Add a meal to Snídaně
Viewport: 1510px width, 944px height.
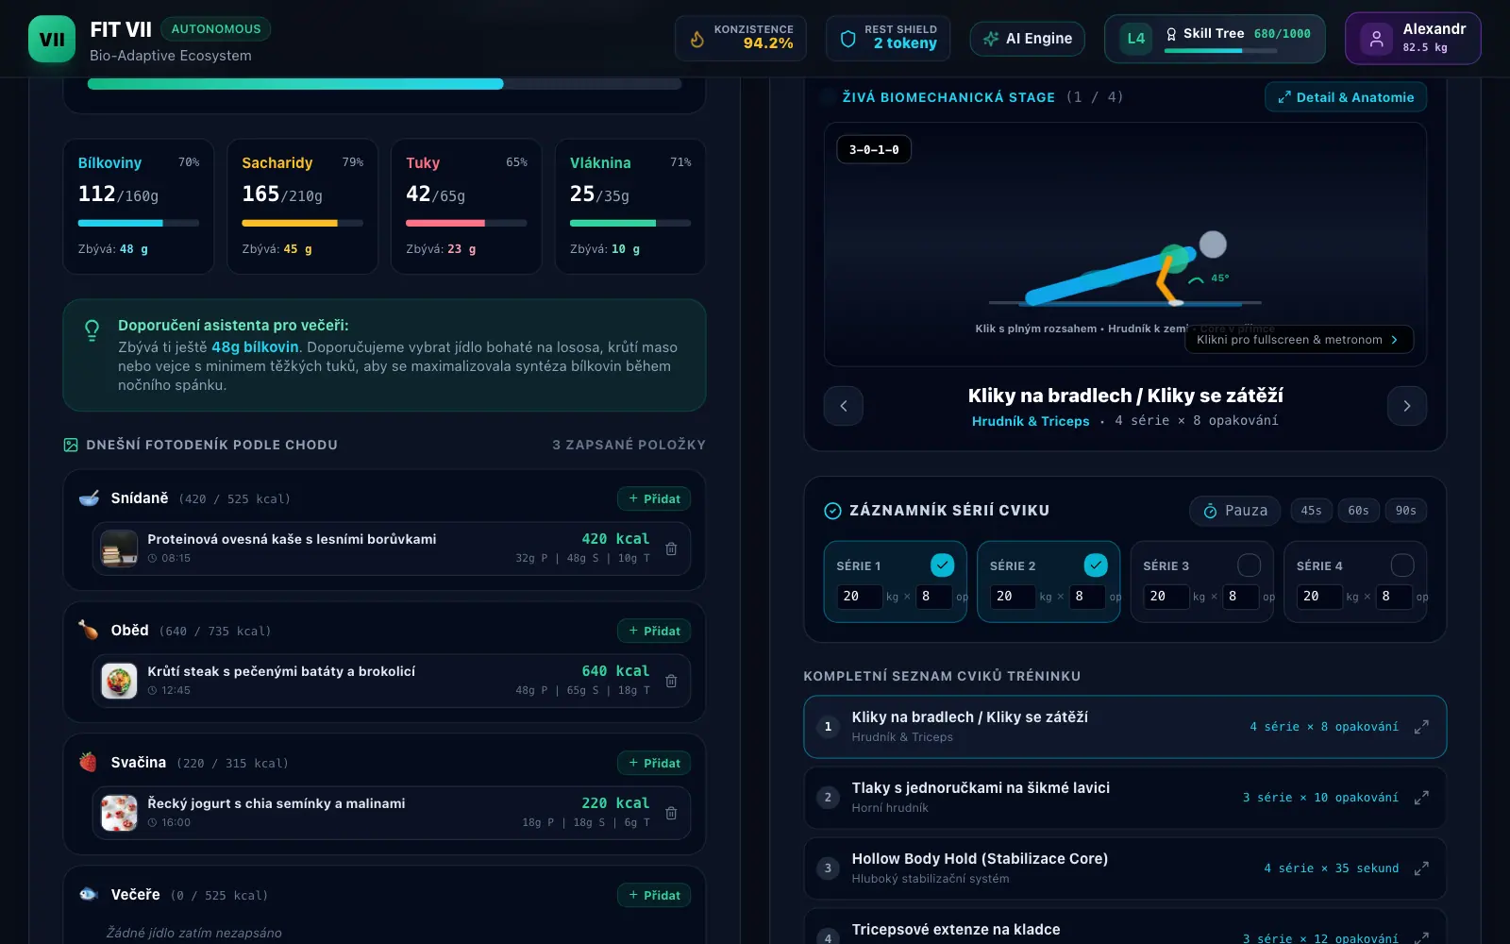(654, 498)
